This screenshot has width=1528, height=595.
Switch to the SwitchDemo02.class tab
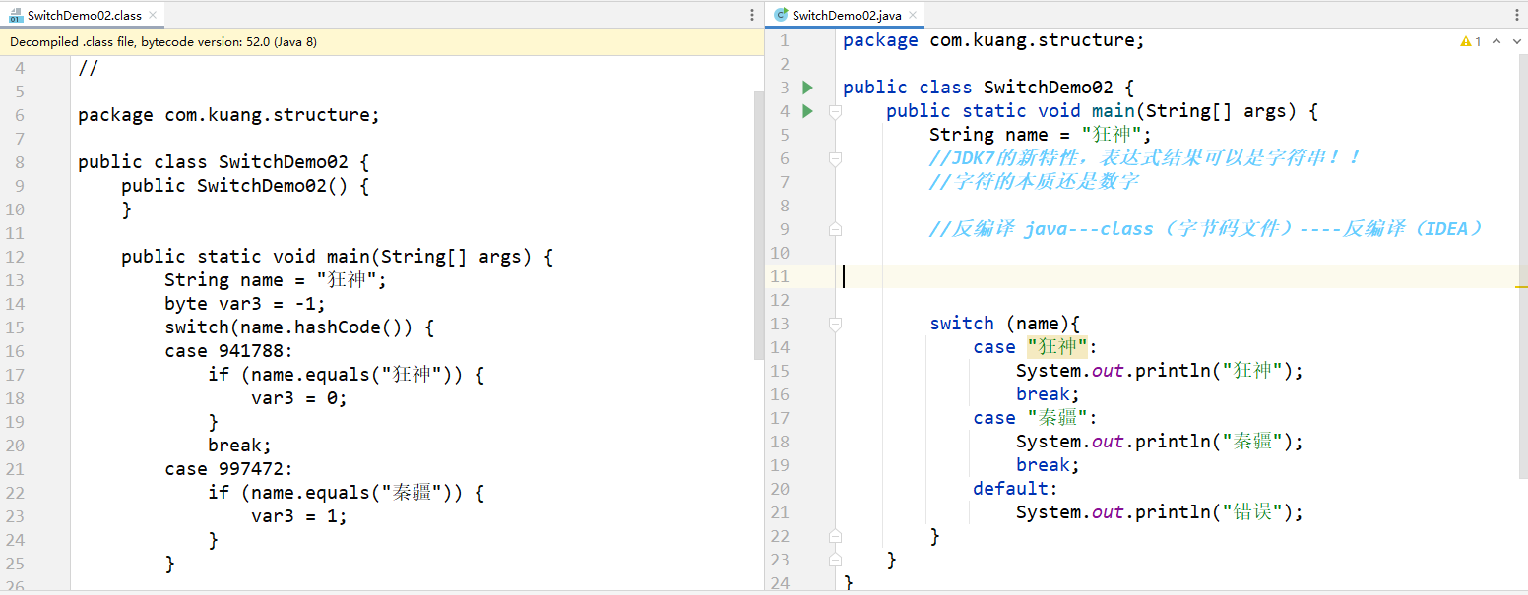click(84, 15)
